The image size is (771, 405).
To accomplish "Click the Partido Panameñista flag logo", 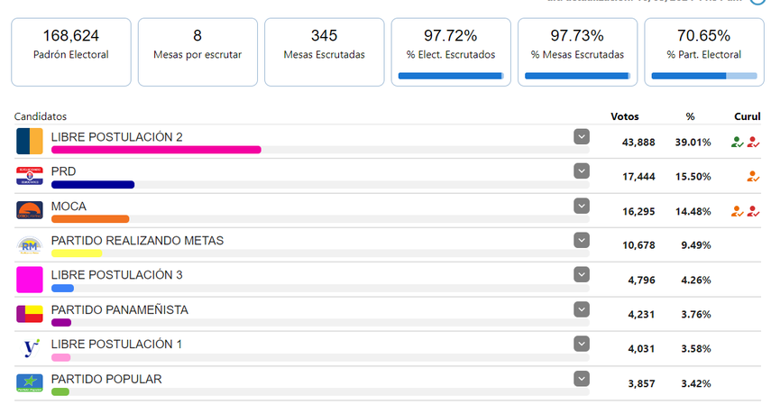I will coord(30,314).
